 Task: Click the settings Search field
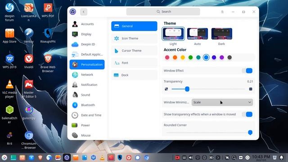pyautogui.click(x=163, y=12)
